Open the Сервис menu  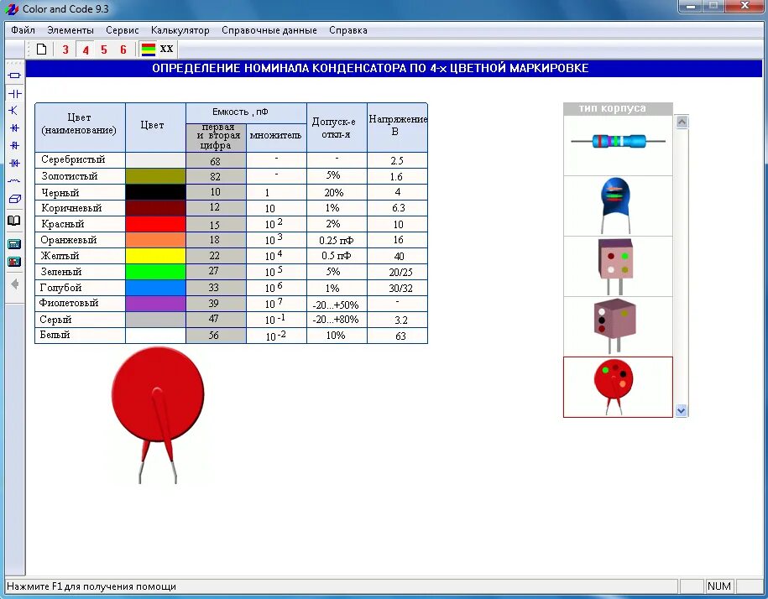tap(123, 30)
